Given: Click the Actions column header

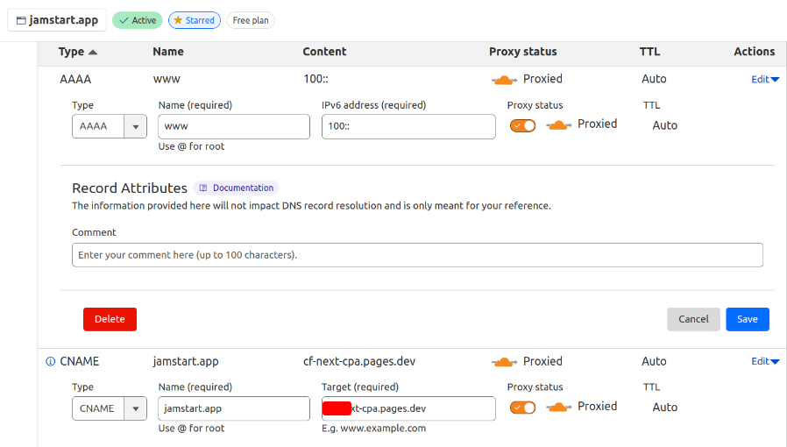Looking at the screenshot, I should pyautogui.click(x=754, y=52).
